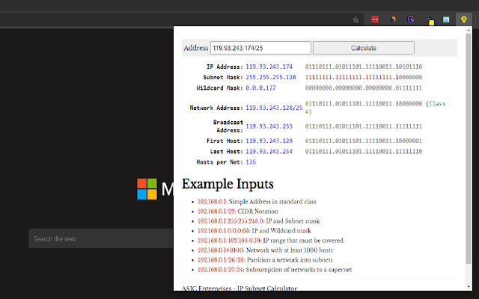Click the Hosts per Net value 126
Viewport: 479px width, 299px height.
coord(251,162)
